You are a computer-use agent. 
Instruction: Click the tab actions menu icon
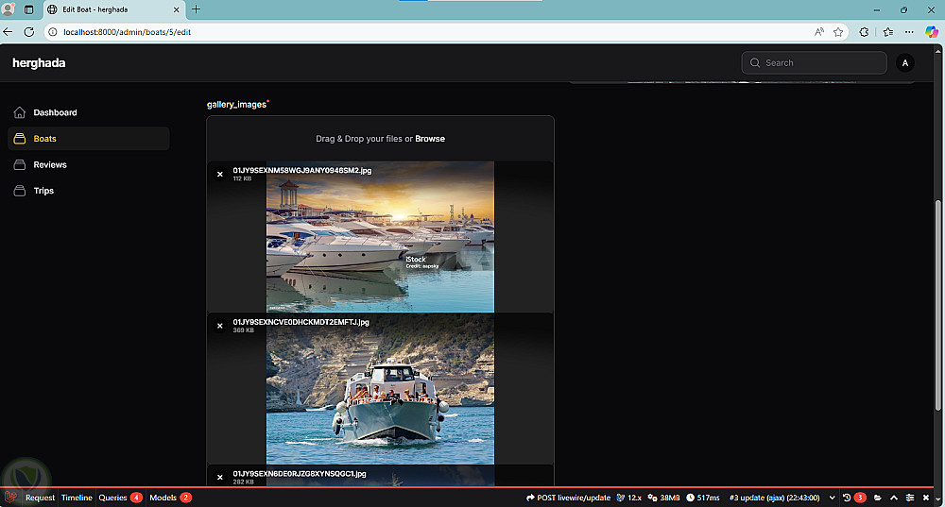tap(29, 9)
